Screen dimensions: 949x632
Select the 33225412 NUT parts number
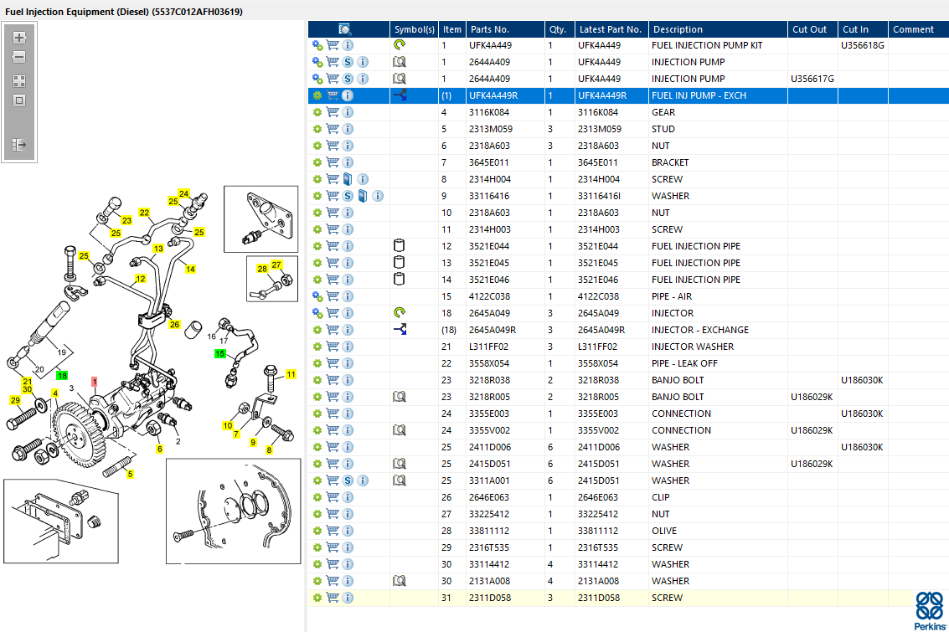pyautogui.click(x=489, y=514)
